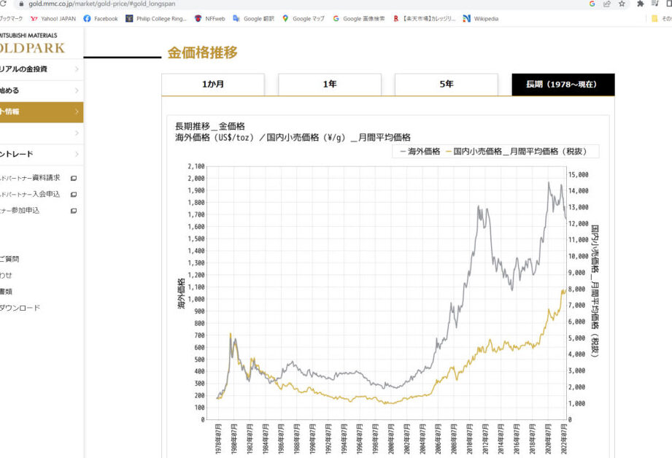The image size is (672, 458).
Task: Click the Rakuten R favicon
Action: pyautogui.click(x=396, y=18)
